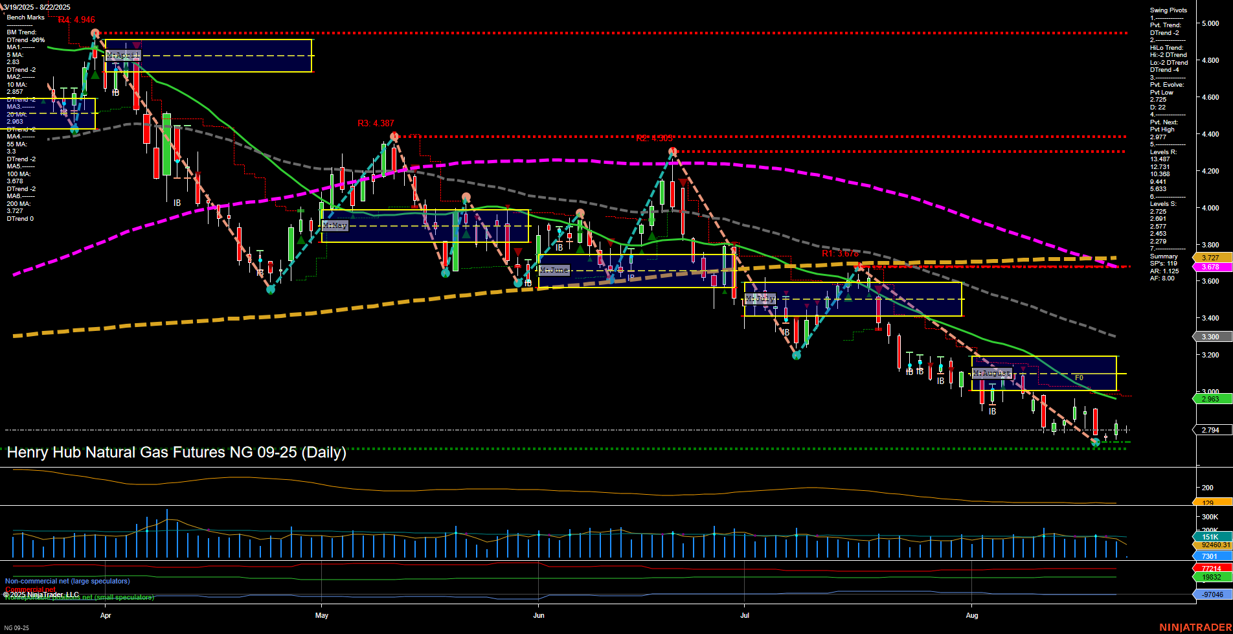Toggle Non-commercial net (large speculators) legend

click(x=67, y=581)
